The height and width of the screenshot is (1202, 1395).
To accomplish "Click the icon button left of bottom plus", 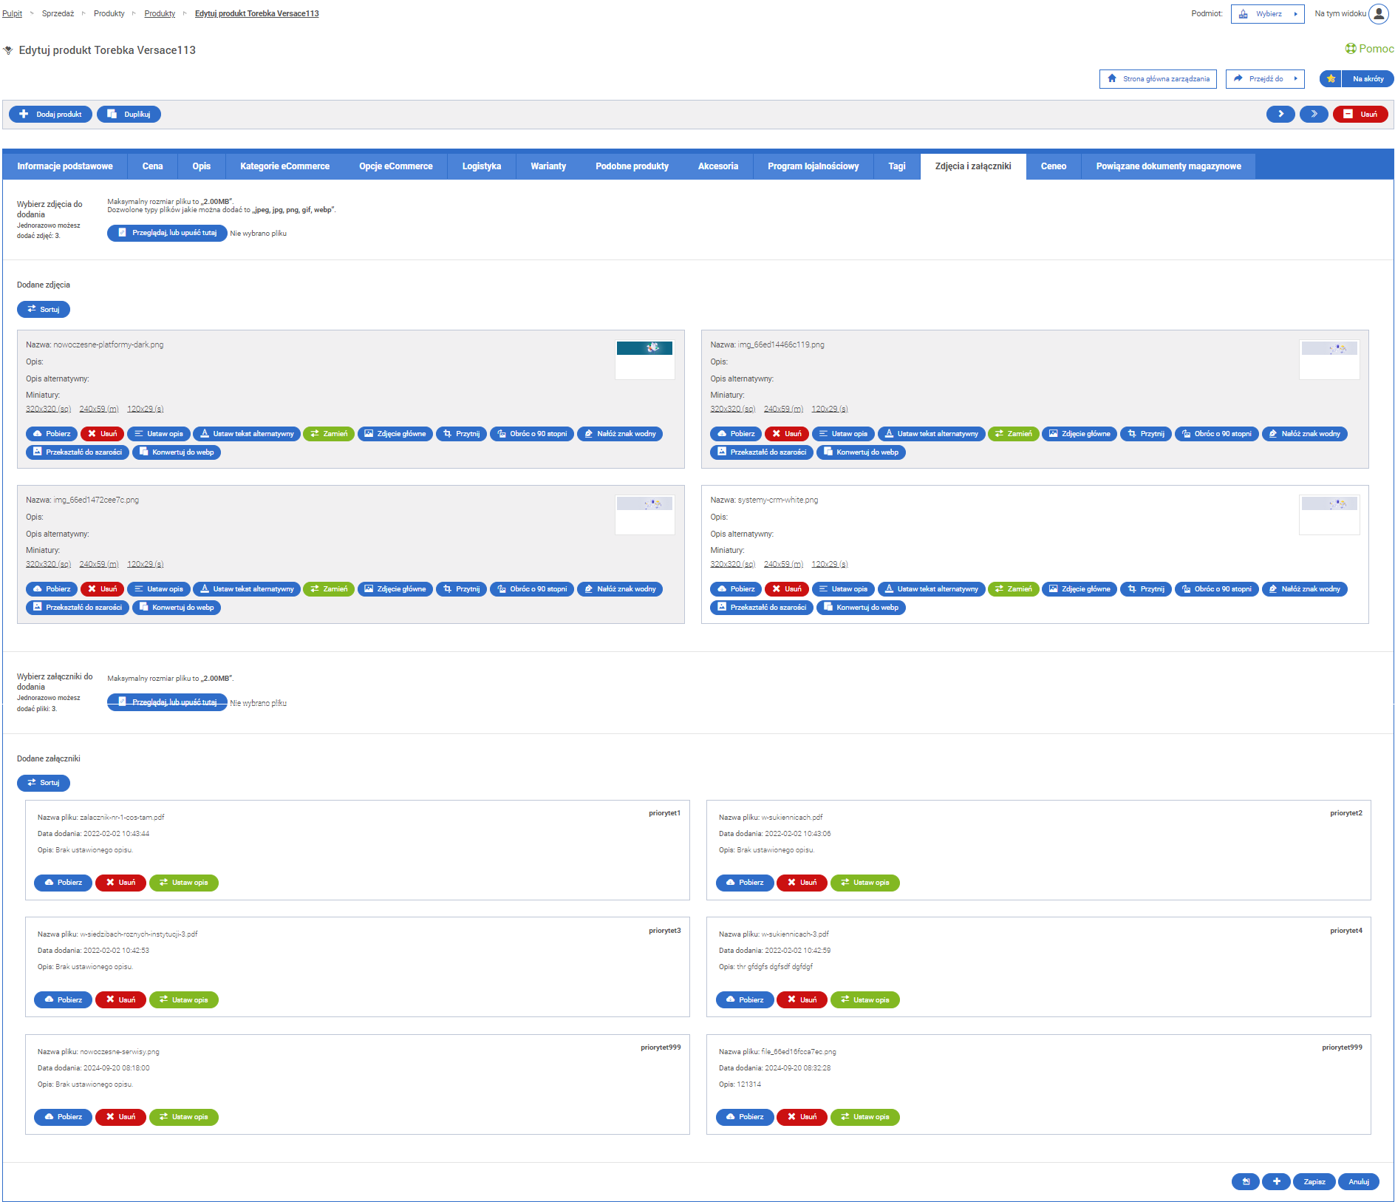I will click(1245, 1181).
